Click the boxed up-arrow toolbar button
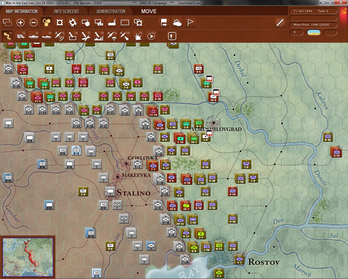The height and width of the screenshot is (279, 348). pos(172,36)
